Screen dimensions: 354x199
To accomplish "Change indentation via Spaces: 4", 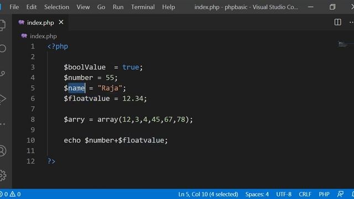I will pos(257,194).
